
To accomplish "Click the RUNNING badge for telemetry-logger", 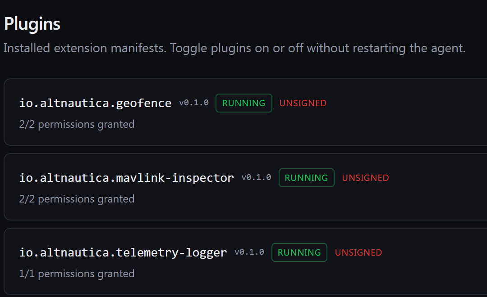I will tap(299, 252).
